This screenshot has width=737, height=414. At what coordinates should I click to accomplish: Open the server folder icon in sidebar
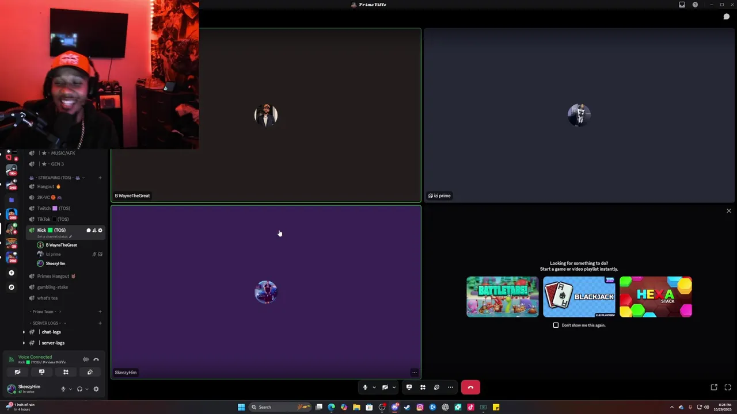point(11,200)
